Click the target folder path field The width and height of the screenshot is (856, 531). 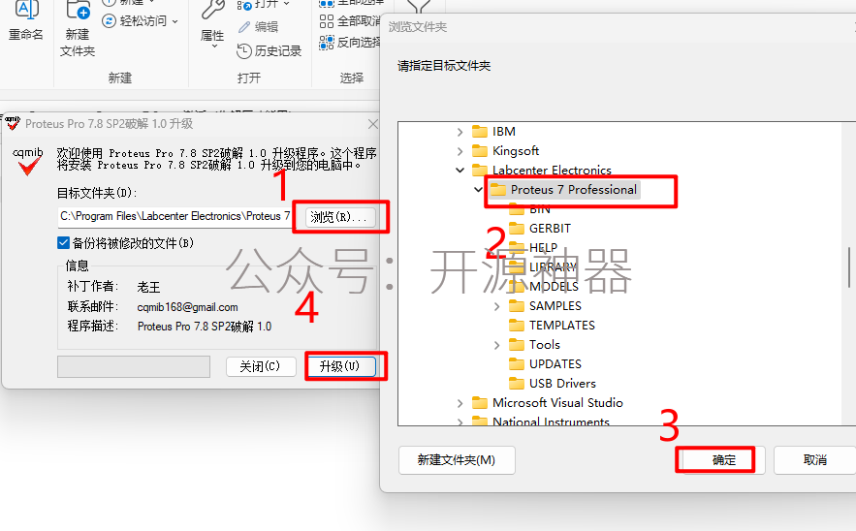(174, 216)
